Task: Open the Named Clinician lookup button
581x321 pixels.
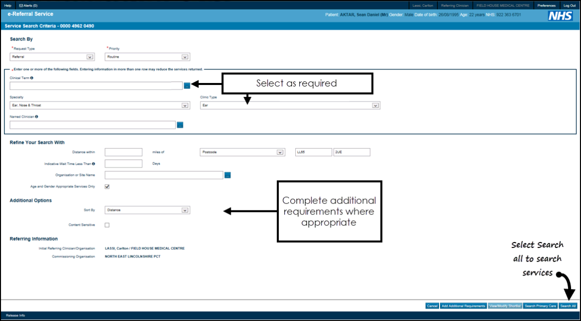Action: (x=180, y=125)
